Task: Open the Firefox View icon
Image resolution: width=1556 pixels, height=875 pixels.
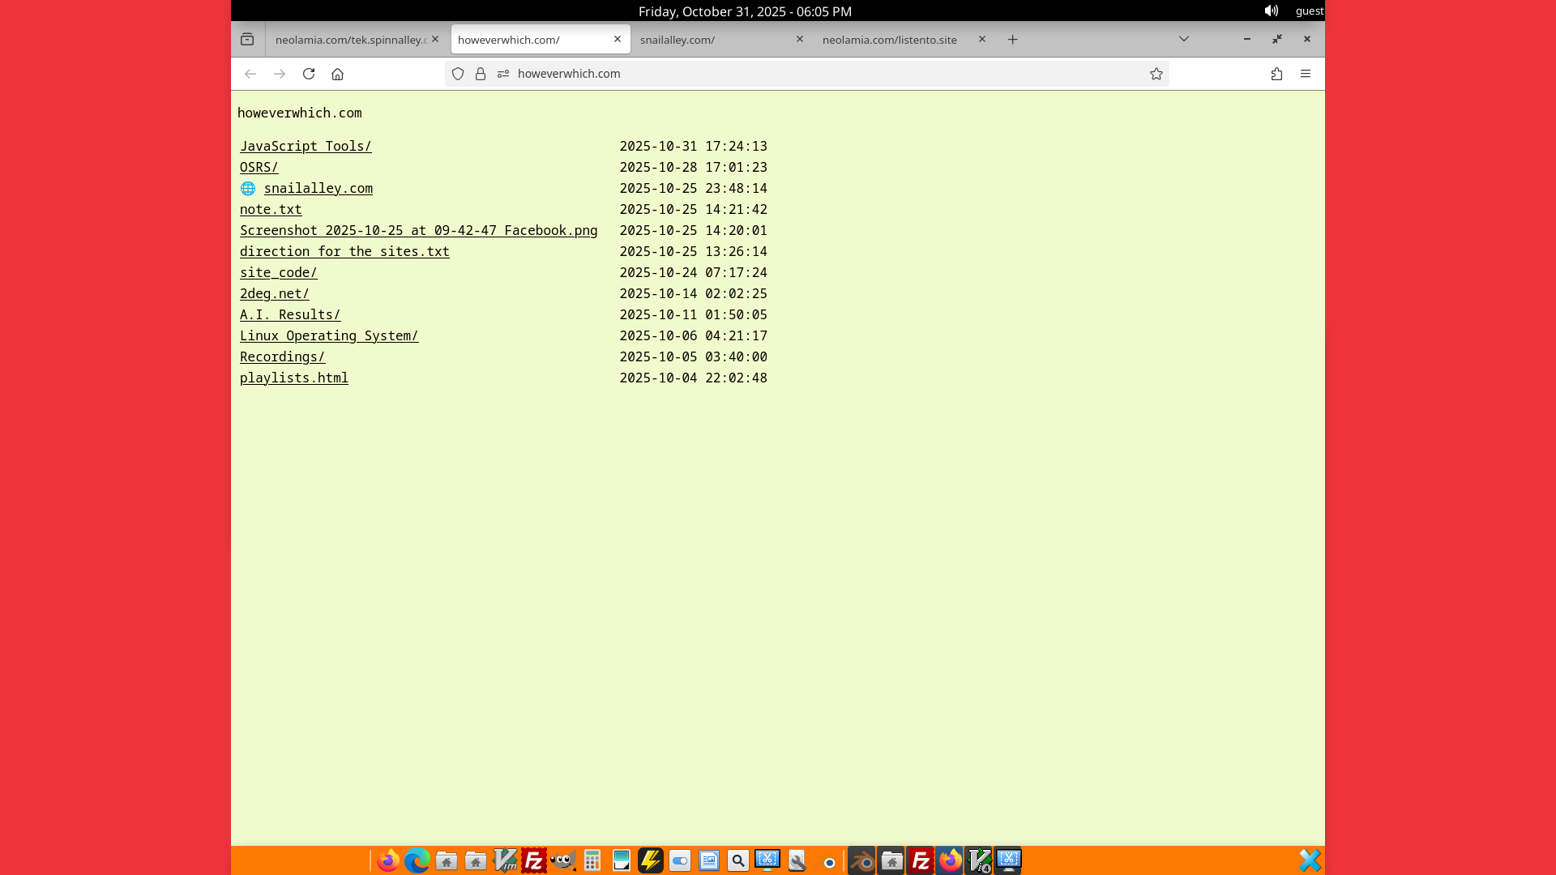Action: (x=247, y=40)
